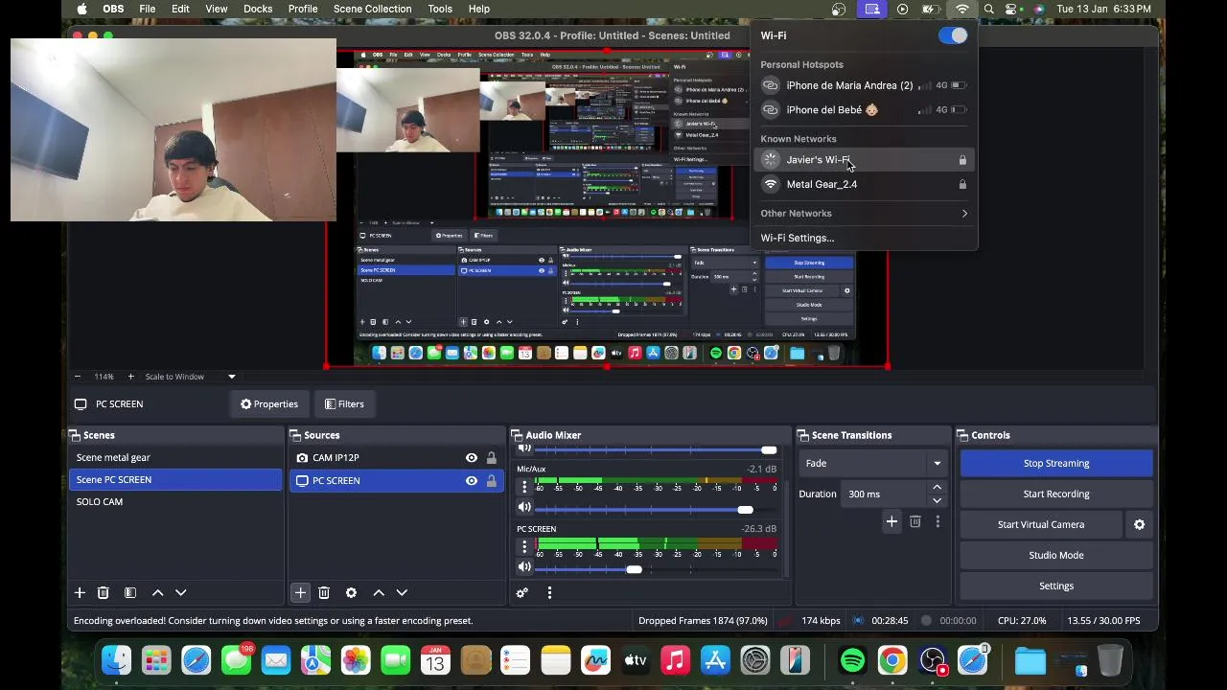The image size is (1227, 690).
Task: Open the Docks menu
Action: pos(258,9)
